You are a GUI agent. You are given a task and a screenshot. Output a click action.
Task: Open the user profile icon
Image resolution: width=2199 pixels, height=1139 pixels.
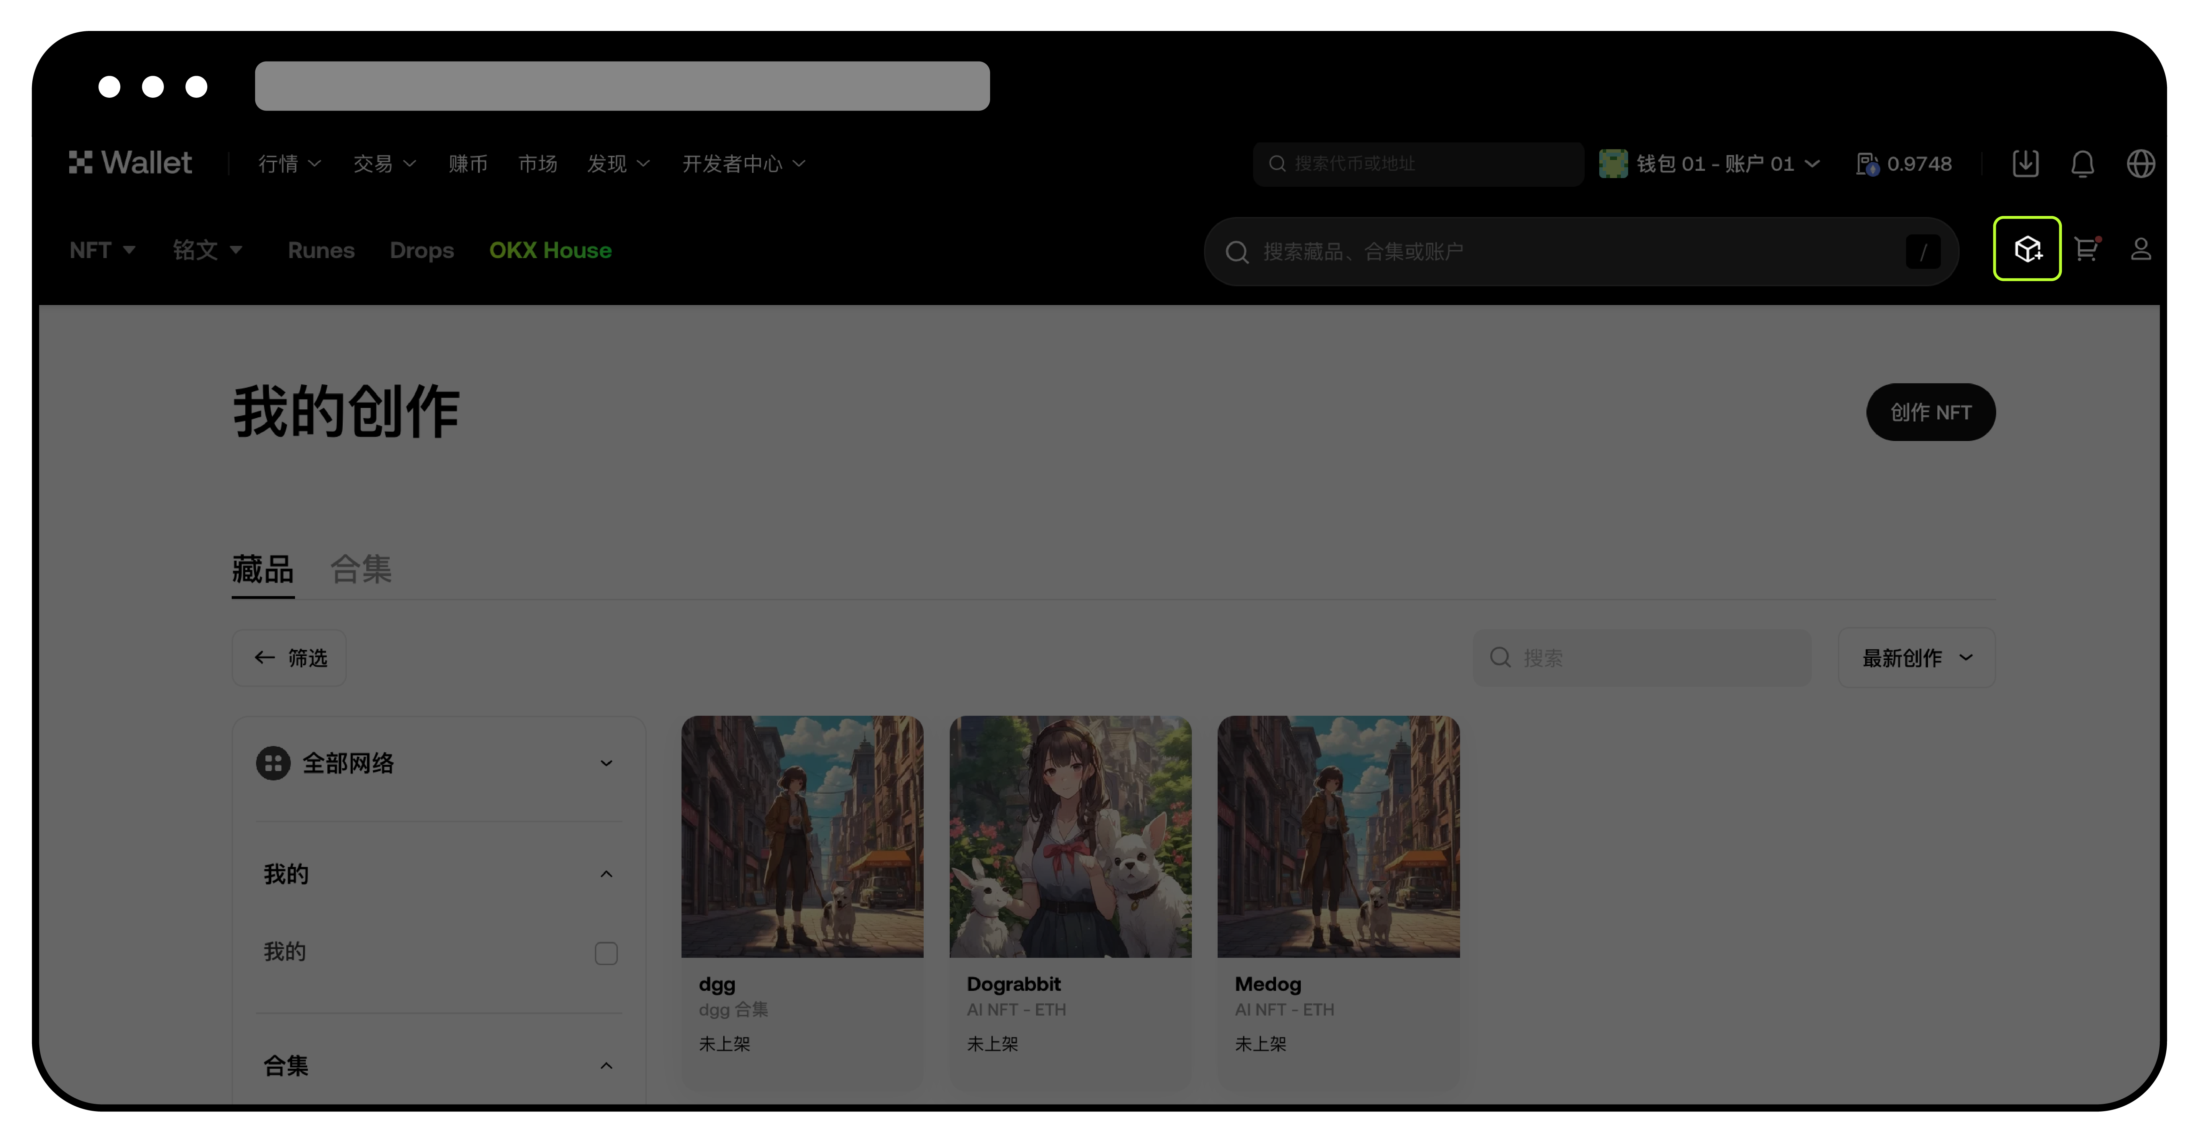(x=2140, y=249)
